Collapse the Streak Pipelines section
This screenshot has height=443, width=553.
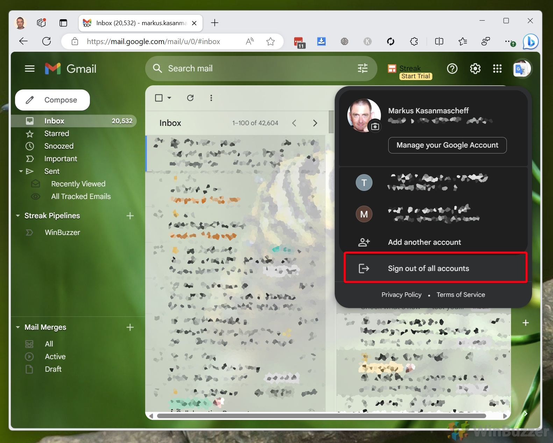click(18, 216)
